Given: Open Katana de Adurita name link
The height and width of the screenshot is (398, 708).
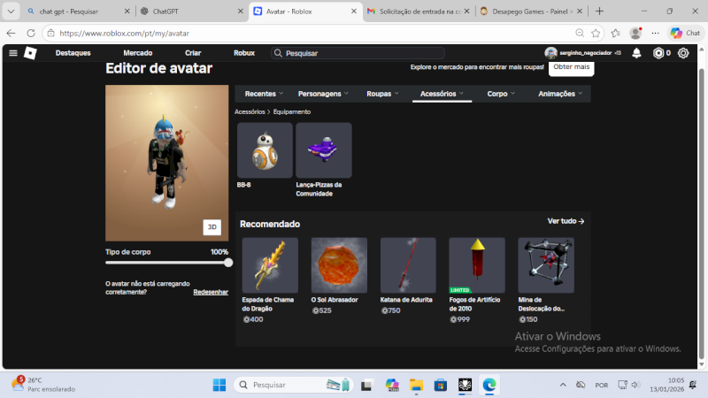Looking at the screenshot, I should (406, 300).
